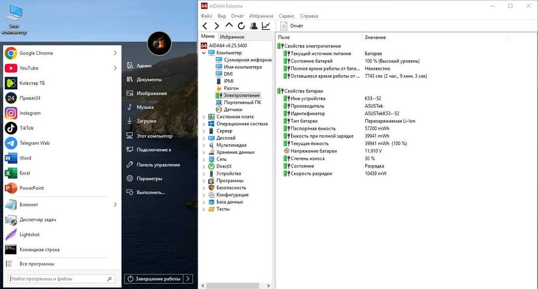The width and height of the screenshot is (538, 289).
Task: Open the Вид menu in AIDA64
Action: (222, 16)
